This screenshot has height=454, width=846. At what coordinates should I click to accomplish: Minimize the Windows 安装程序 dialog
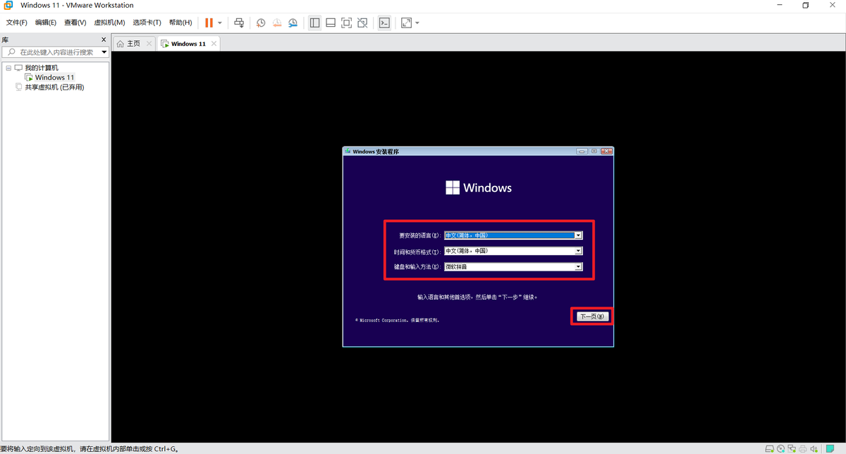582,151
